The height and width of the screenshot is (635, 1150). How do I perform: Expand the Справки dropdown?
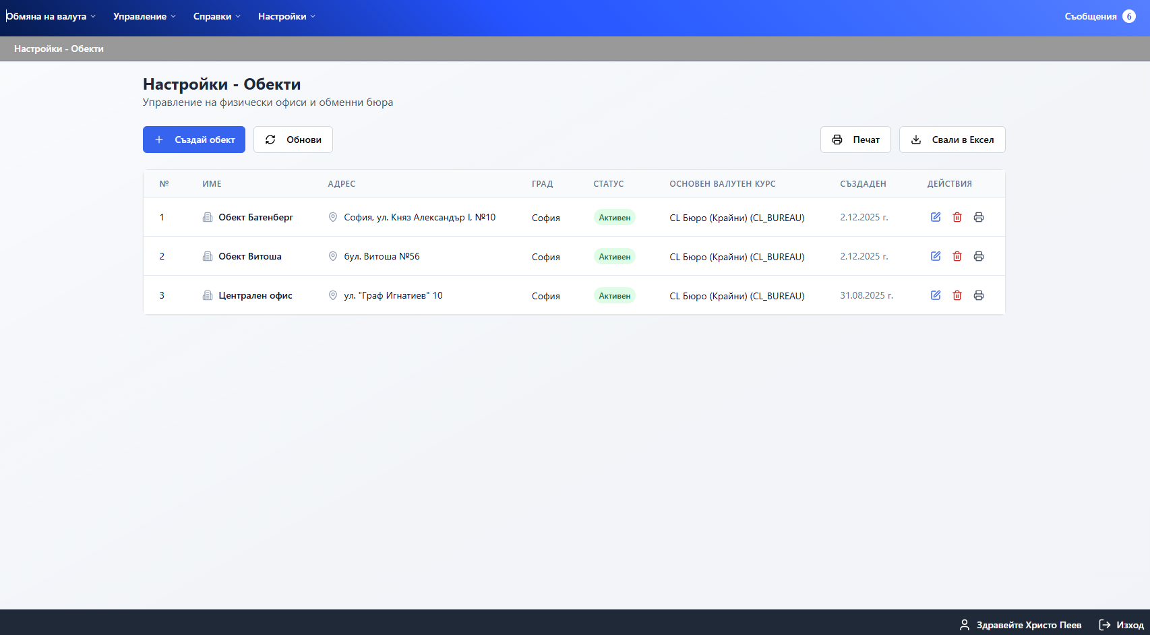[216, 16]
